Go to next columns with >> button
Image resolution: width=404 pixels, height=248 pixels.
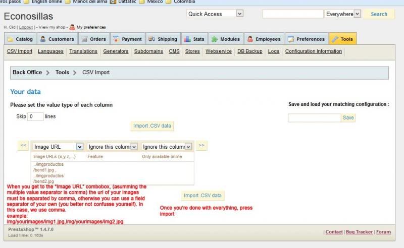[x=201, y=146]
